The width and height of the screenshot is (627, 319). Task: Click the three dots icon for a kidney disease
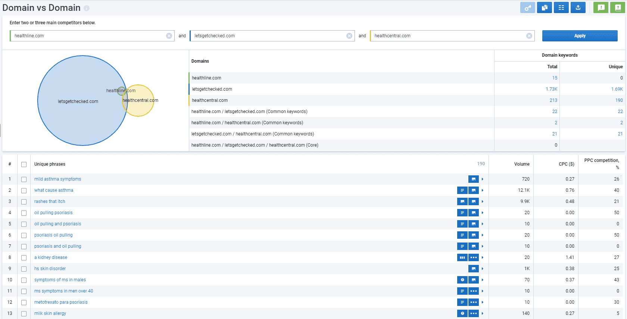474,257
